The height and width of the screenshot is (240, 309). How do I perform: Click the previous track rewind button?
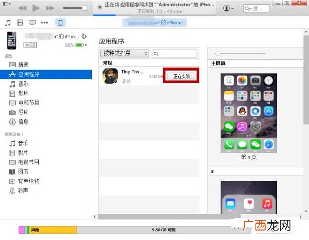pyautogui.click(x=22, y=8)
